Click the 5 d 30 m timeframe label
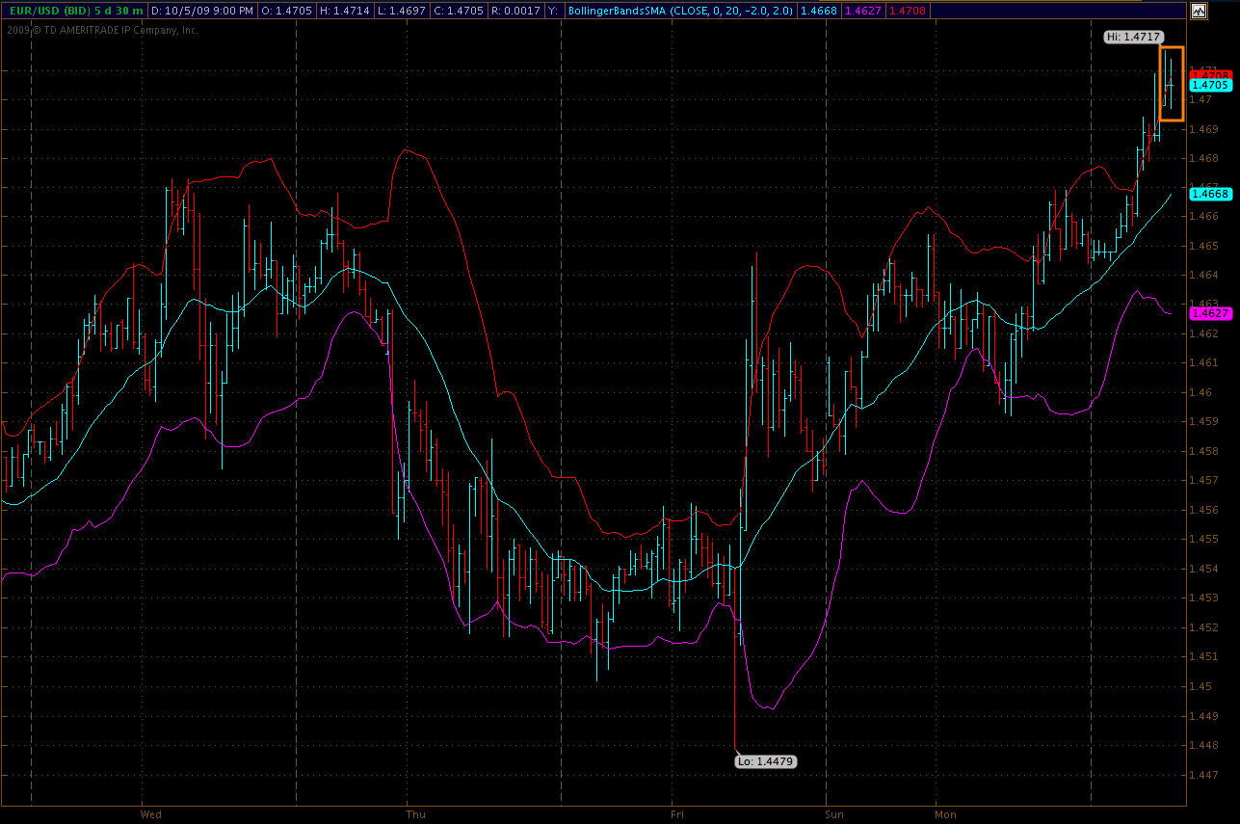 [119, 12]
